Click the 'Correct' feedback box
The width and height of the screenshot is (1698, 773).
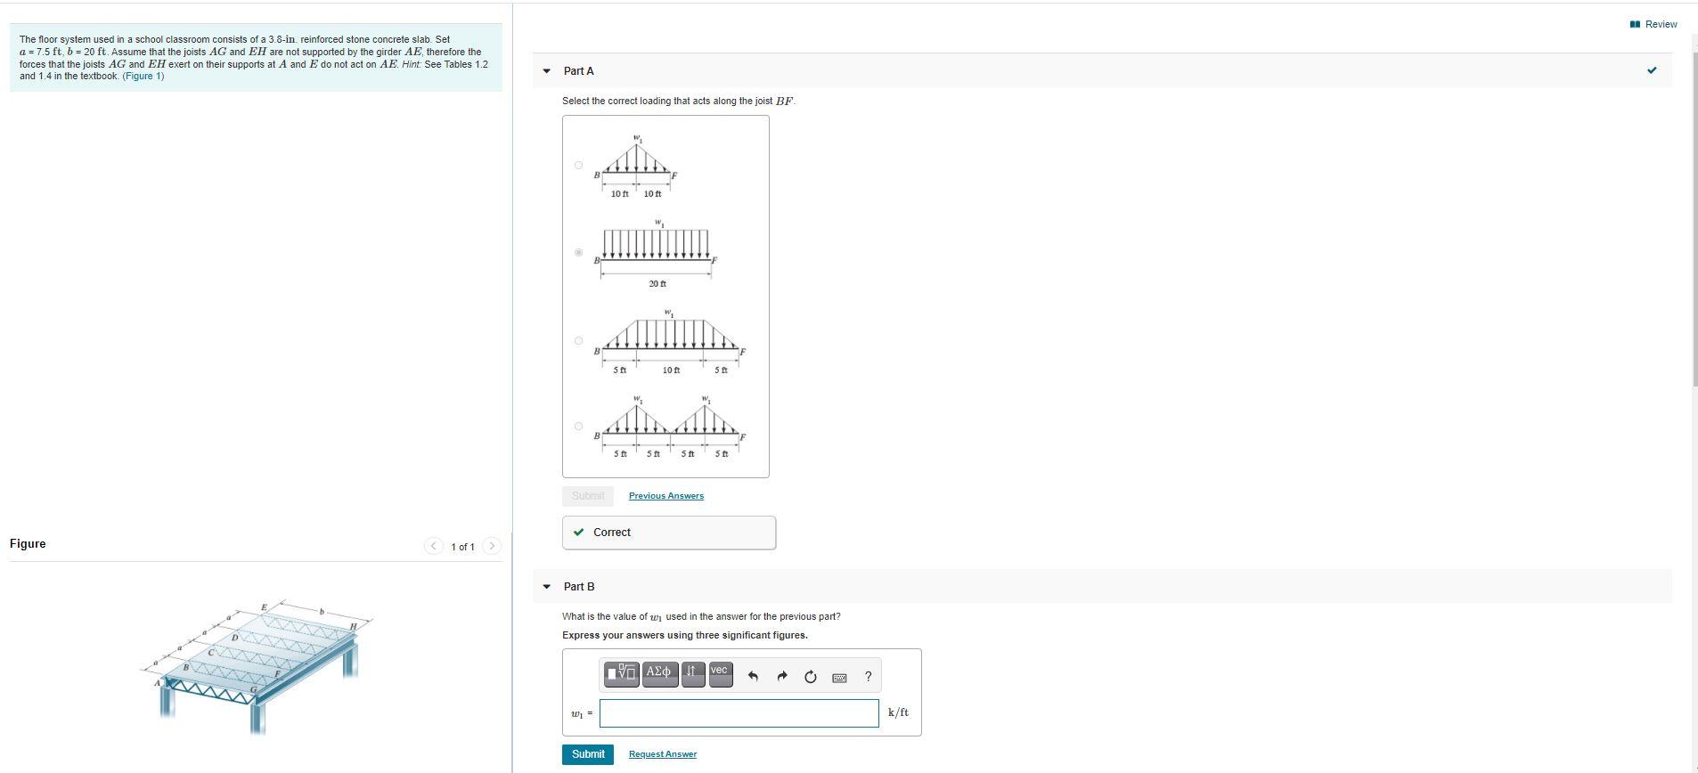[669, 533]
